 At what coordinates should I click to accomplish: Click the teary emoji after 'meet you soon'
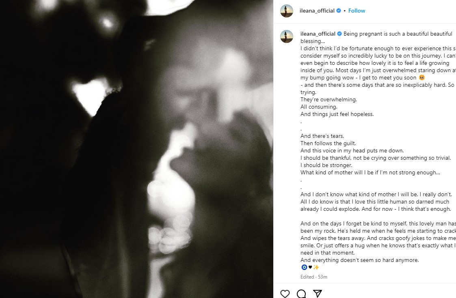point(421,77)
